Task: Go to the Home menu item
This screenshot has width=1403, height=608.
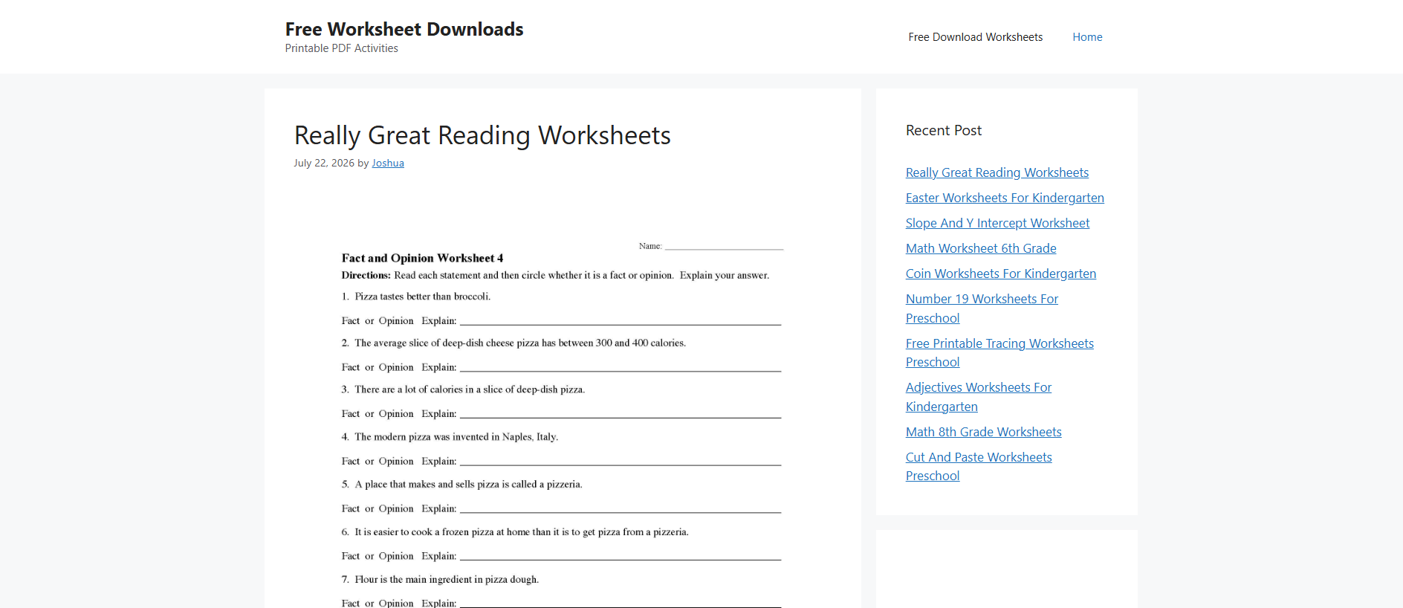Action: click(1087, 37)
